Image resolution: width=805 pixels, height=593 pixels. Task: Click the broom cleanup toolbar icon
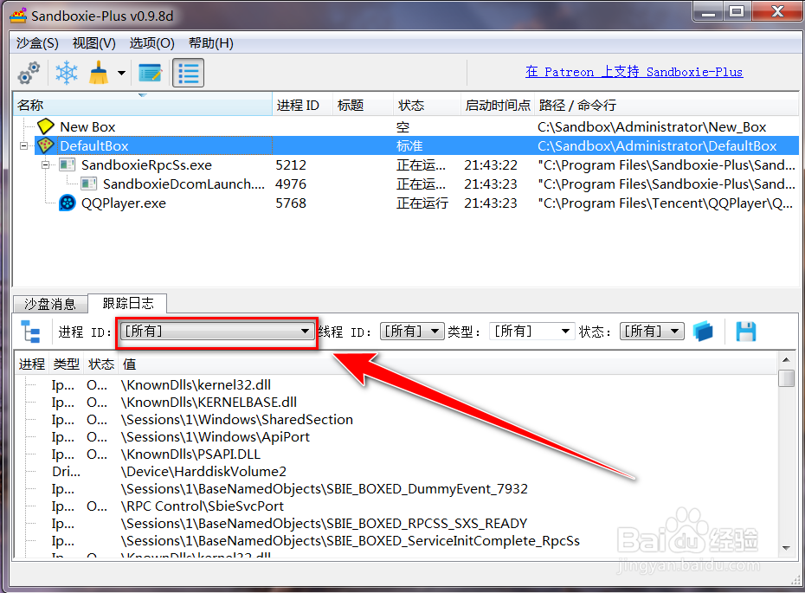99,73
